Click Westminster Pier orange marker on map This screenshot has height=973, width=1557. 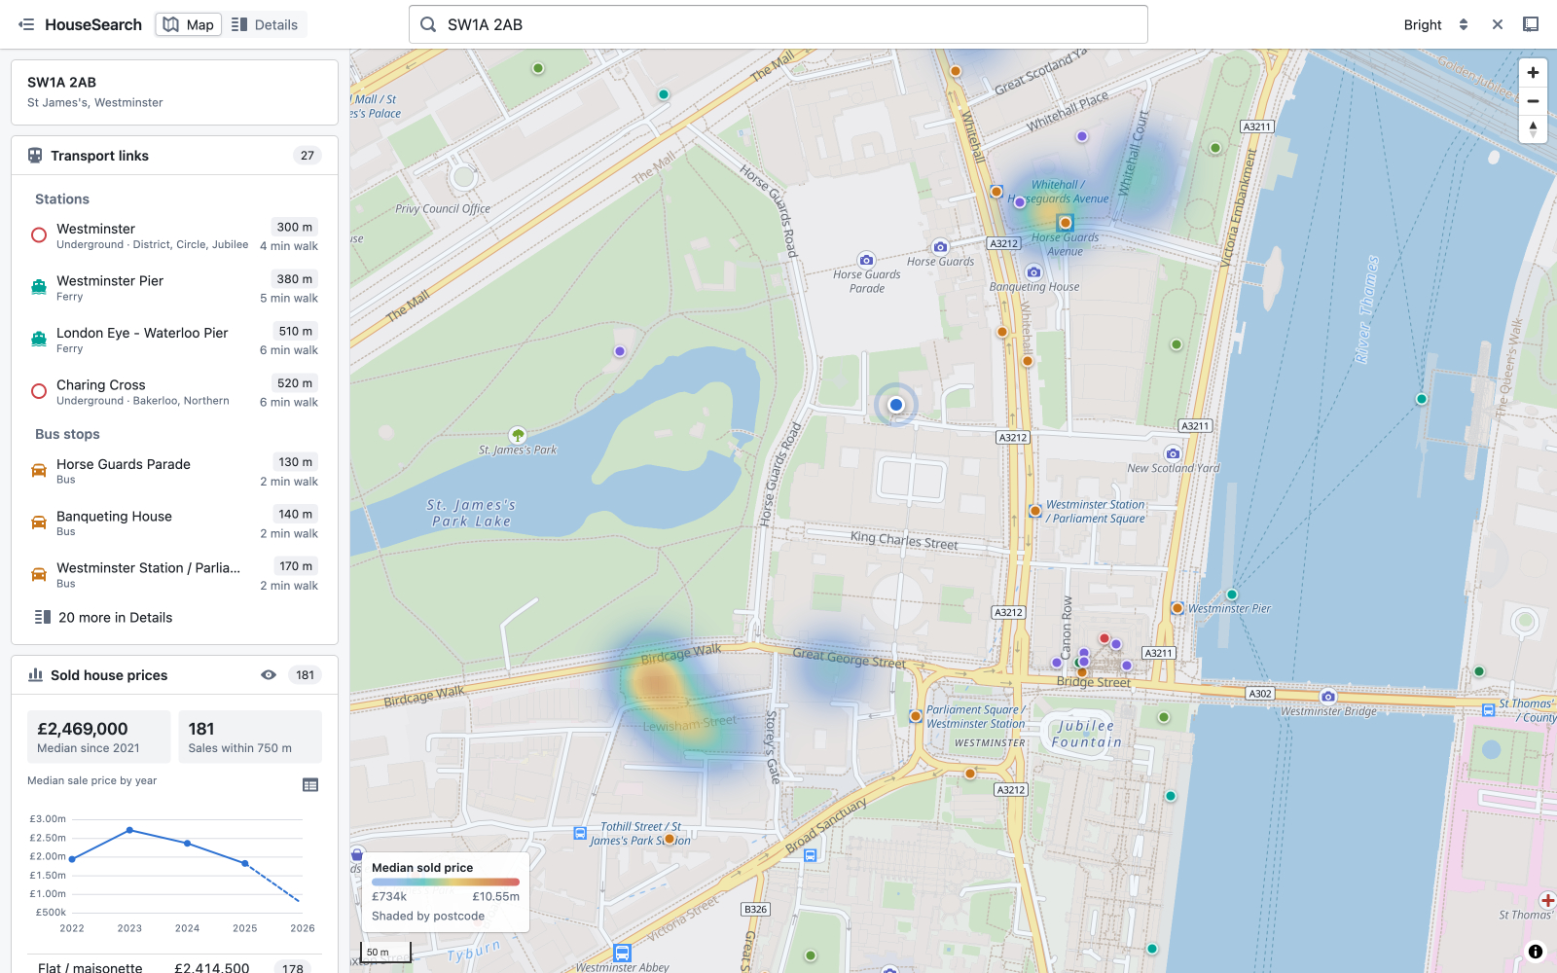[1177, 608]
